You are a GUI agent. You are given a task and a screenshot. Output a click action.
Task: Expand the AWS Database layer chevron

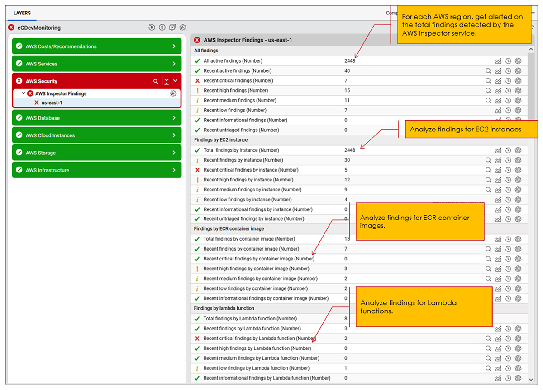click(x=174, y=118)
